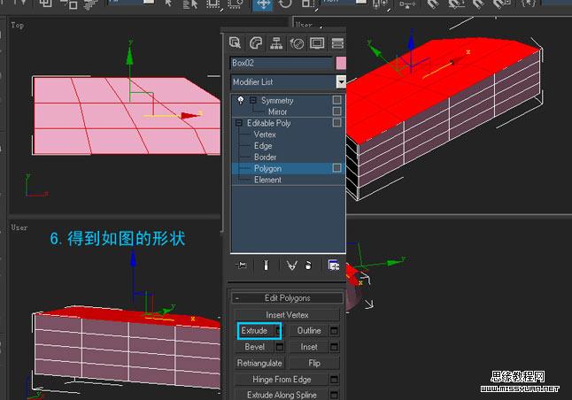Select the Vertex sub-object level
The height and width of the screenshot is (400, 572).
[265, 135]
